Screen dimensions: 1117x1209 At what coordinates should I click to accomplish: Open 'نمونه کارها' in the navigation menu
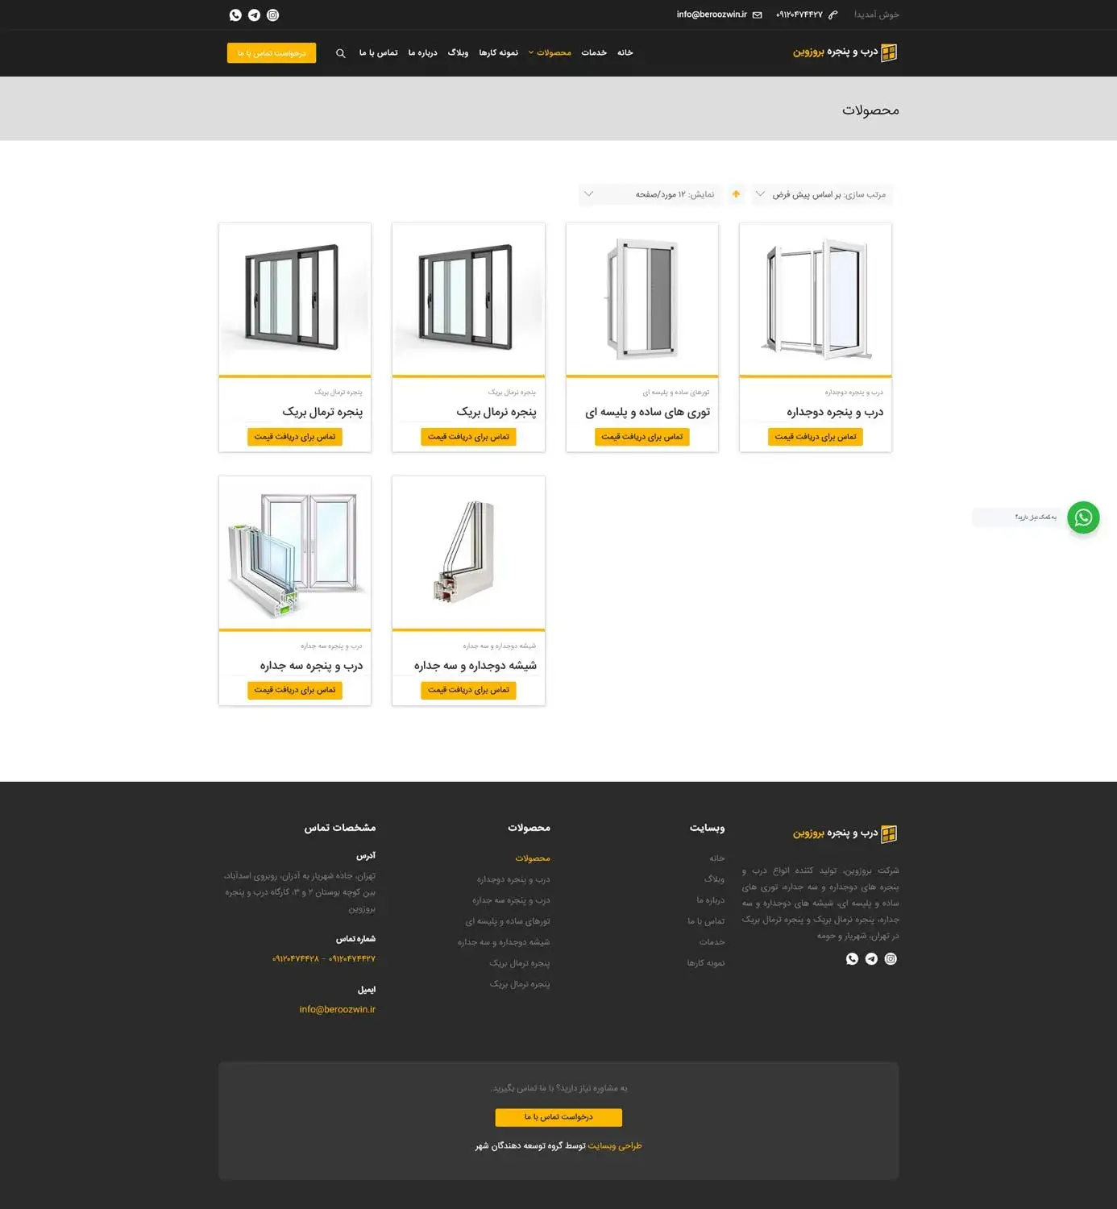click(x=498, y=53)
